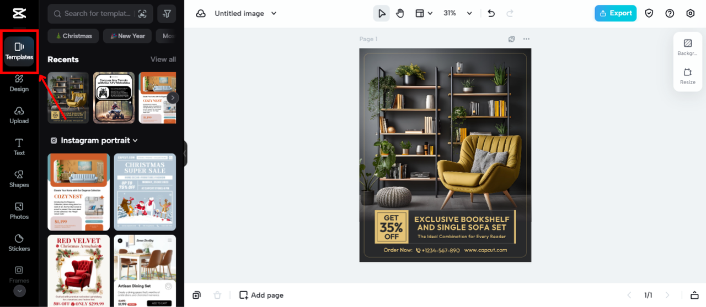
Task: Duplicate Page 1 using the copy icon
Action: (512, 39)
